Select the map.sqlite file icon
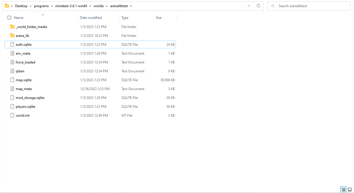Viewport: 354px width, 193px height. tap(12, 80)
